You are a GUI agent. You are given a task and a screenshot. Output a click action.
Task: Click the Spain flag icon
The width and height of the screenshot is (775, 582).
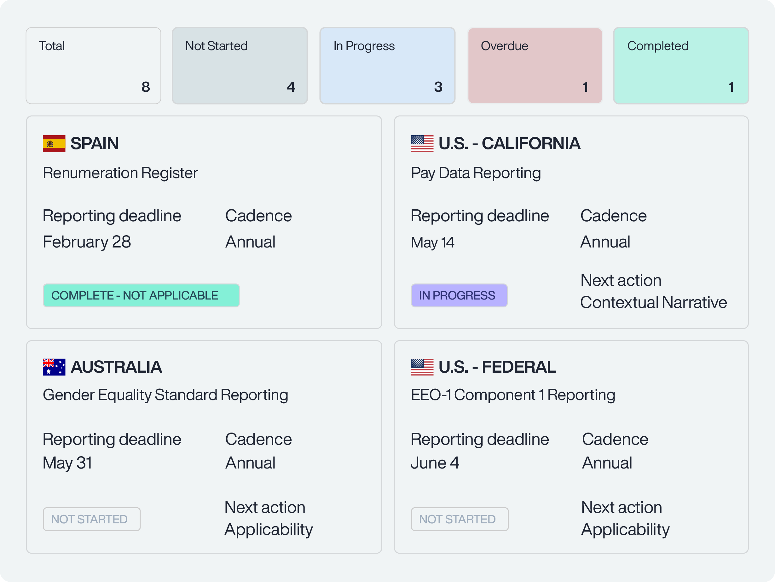coord(54,144)
